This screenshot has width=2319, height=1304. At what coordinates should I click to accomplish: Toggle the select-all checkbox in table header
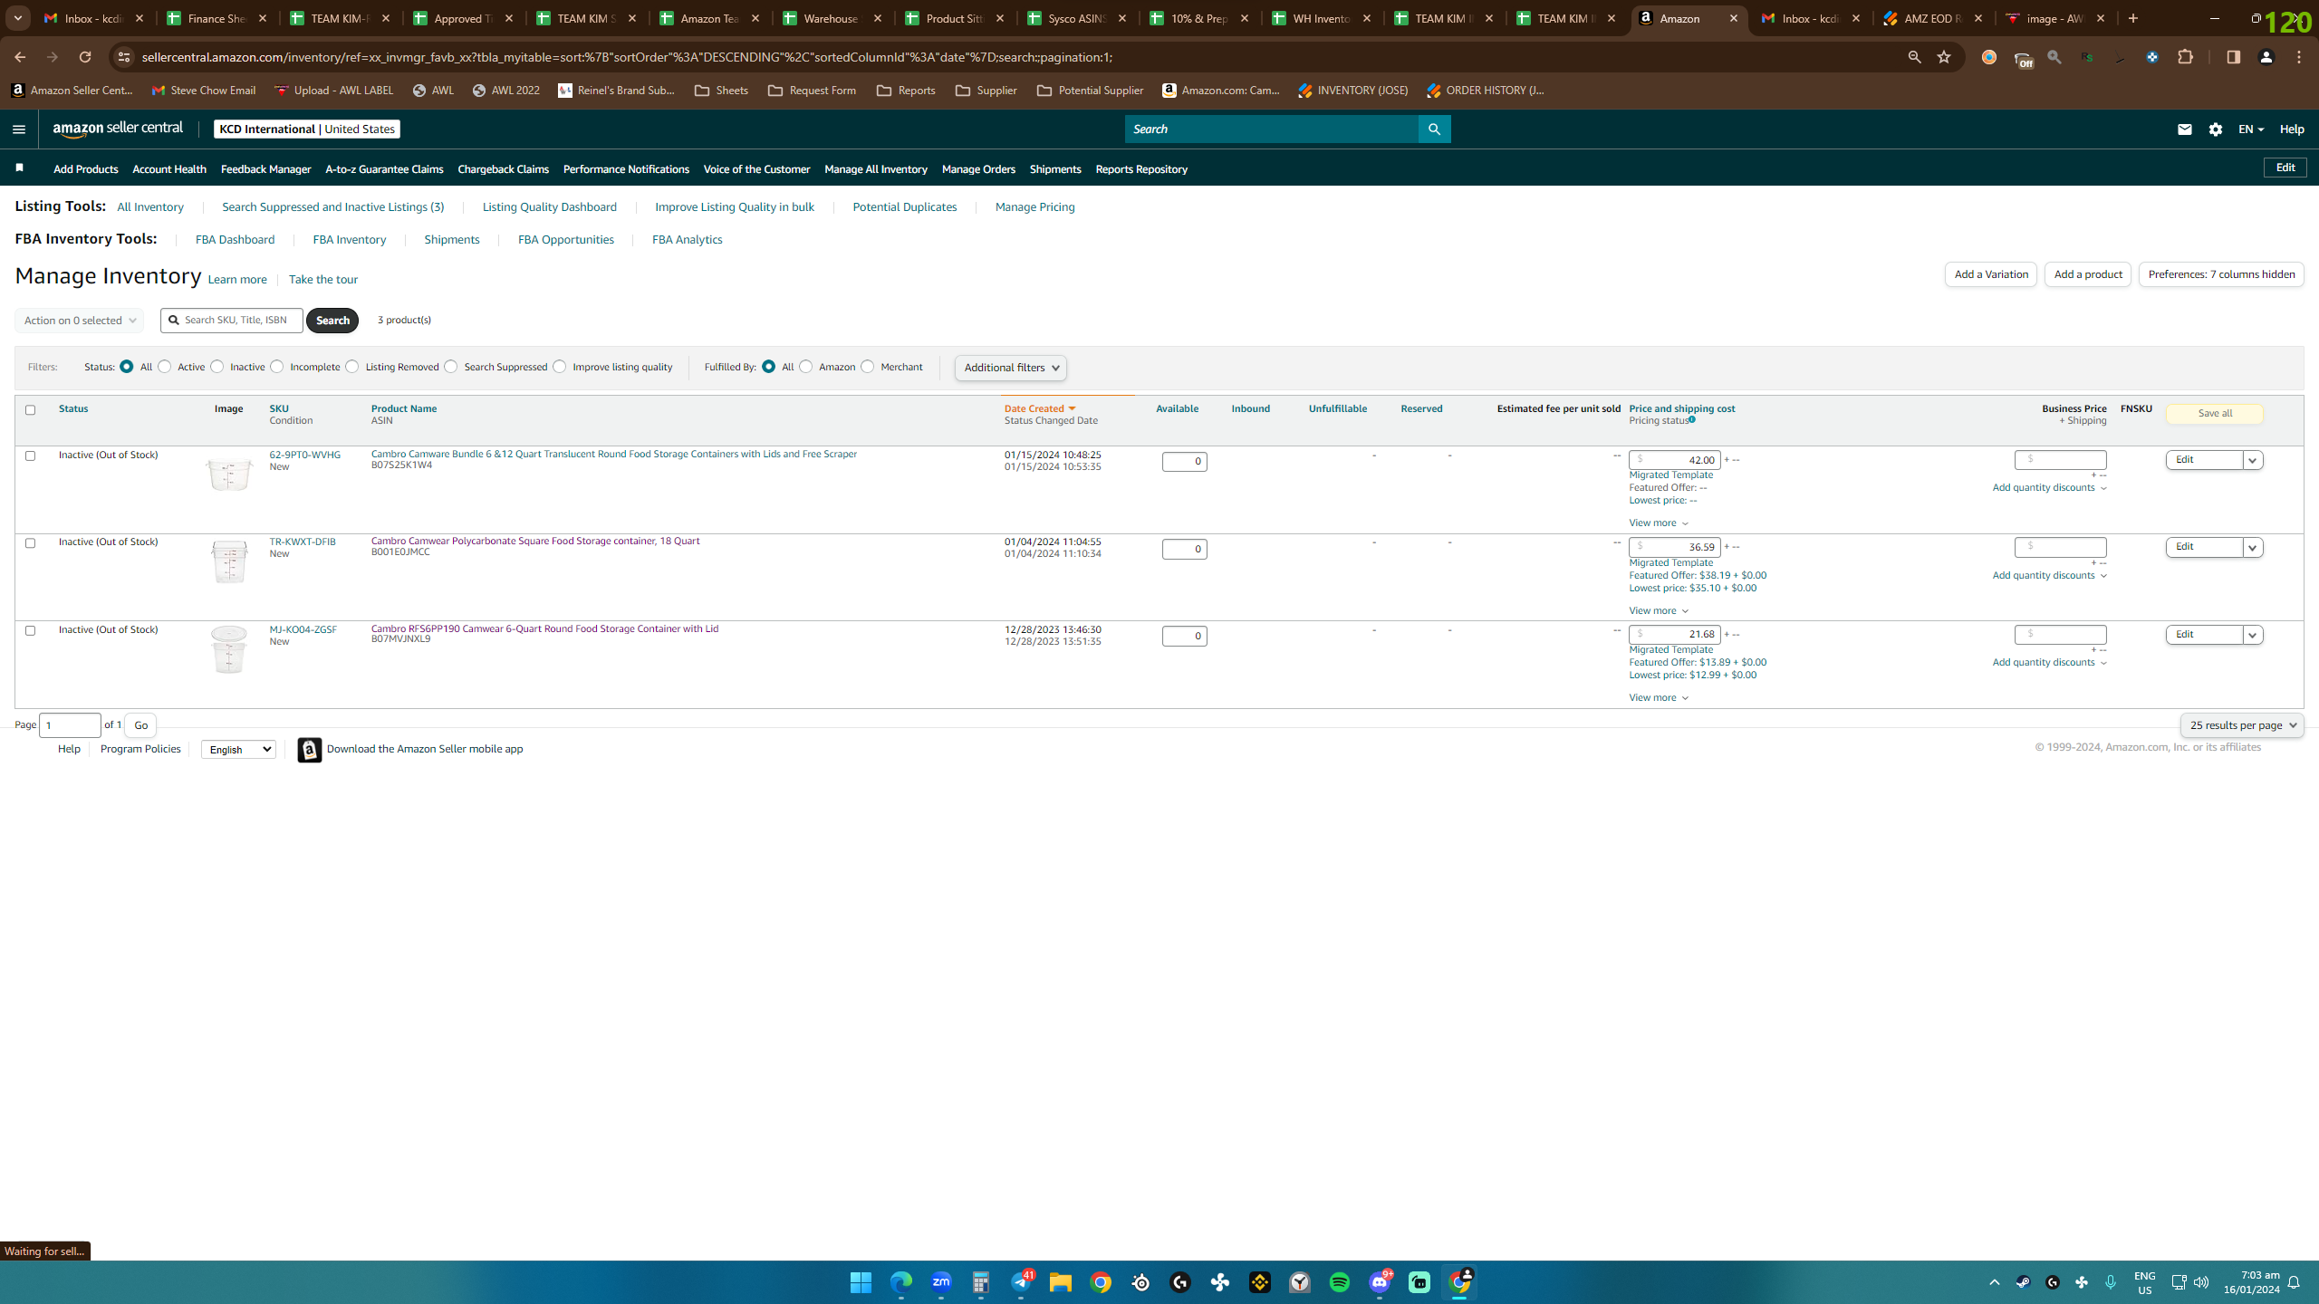point(30,410)
